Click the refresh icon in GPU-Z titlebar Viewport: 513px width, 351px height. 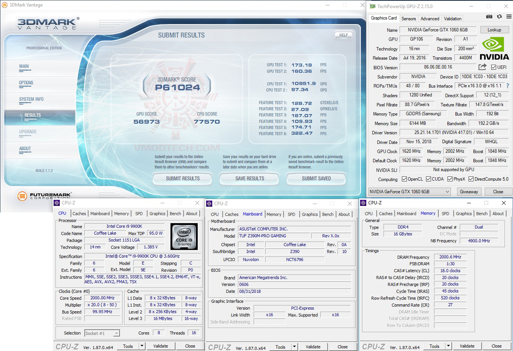point(499,16)
